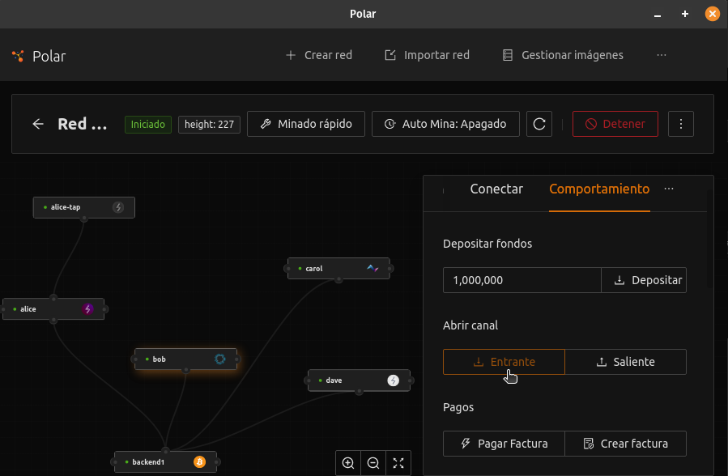728x476 pixels.
Task: Show more tabs via panel ellipsis
Action: [669, 189]
